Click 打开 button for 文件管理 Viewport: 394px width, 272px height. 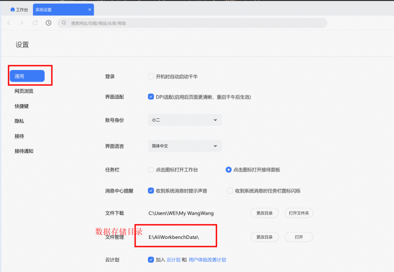point(299,237)
